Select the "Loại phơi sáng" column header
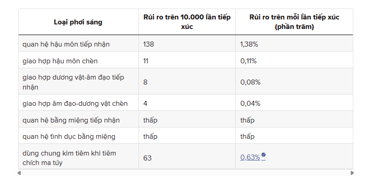This screenshot has width=366, height=184. (x=78, y=22)
